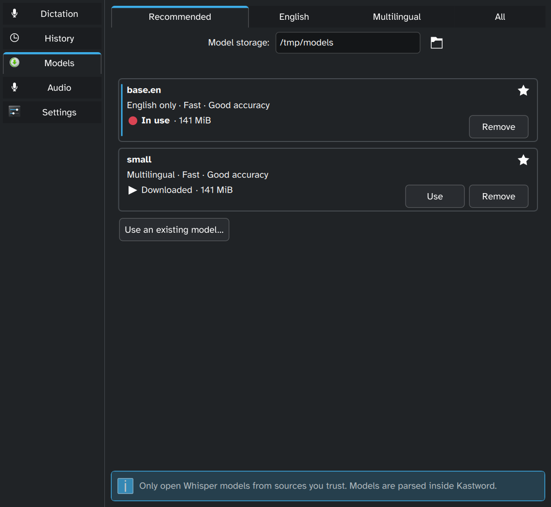Switch to the Recommended tab
551x507 pixels.
click(x=180, y=17)
